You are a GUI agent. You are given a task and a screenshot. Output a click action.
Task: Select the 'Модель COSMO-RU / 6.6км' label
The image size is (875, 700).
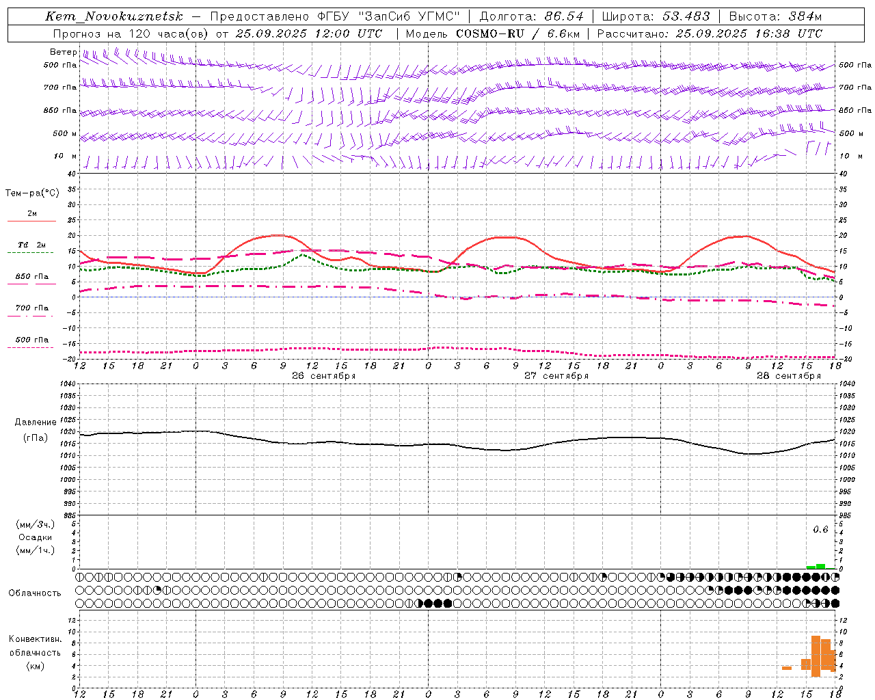coord(493,33)
